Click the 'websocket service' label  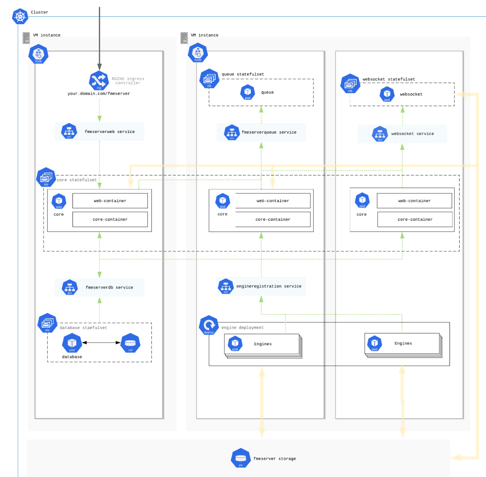tap(413, 134)
